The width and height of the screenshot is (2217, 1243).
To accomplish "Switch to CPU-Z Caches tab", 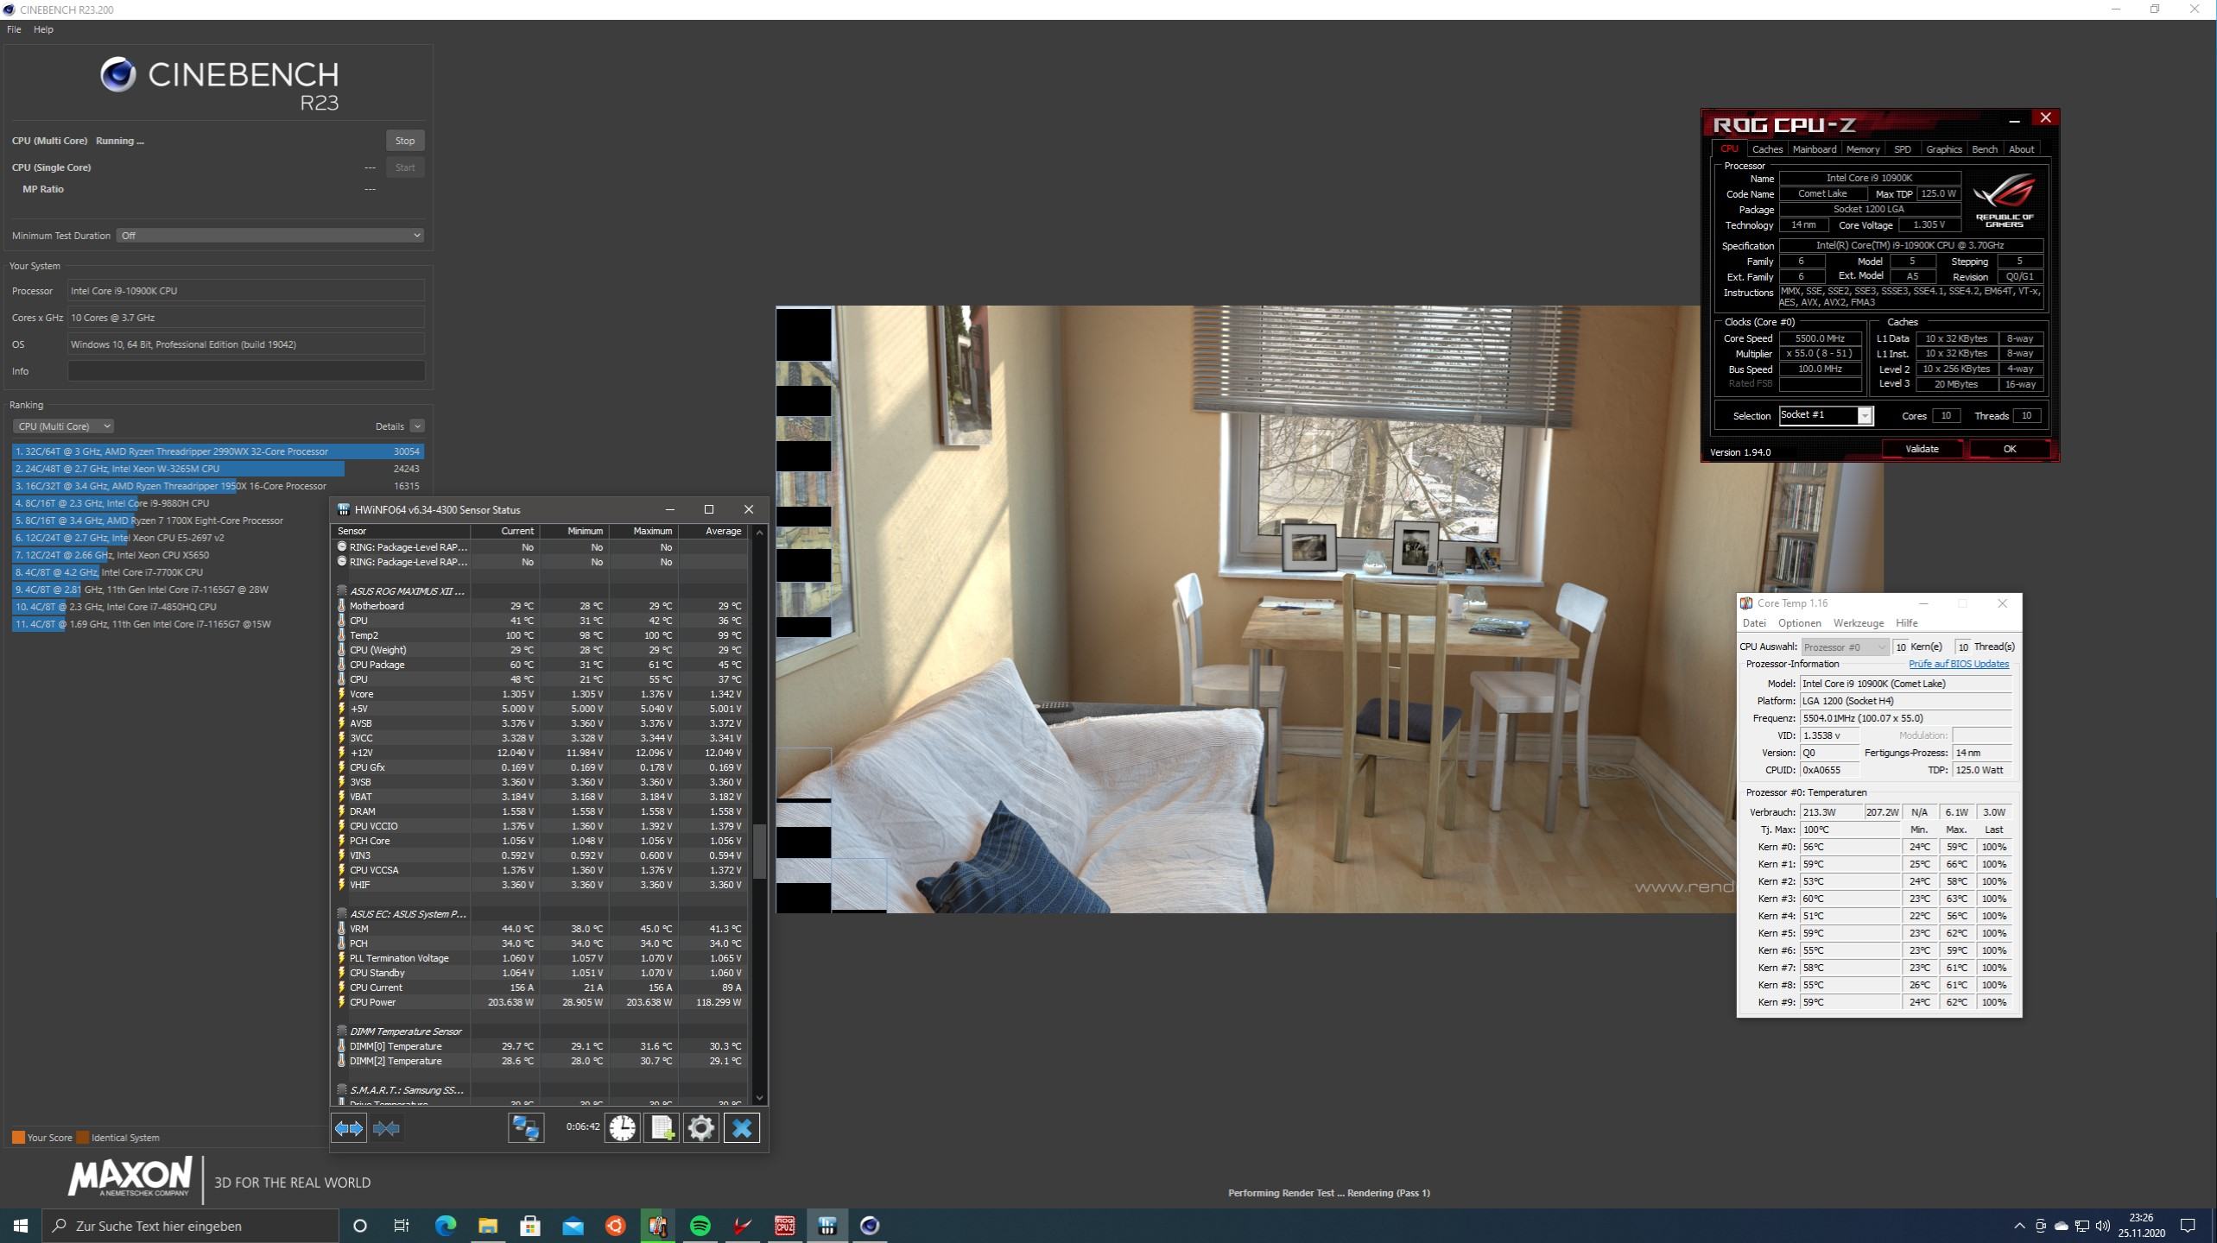I will (x=1767, y=149).
